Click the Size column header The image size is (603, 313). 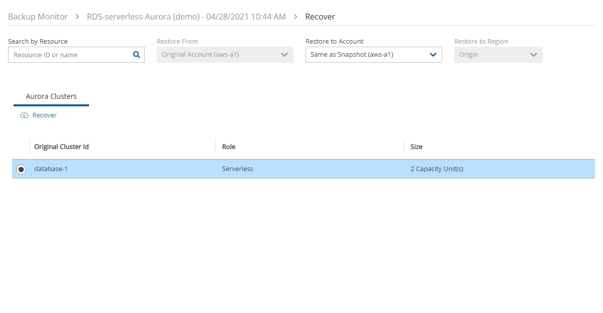point(416,147)
